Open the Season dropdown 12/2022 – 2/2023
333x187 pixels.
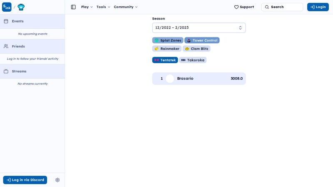pos(199,28)
